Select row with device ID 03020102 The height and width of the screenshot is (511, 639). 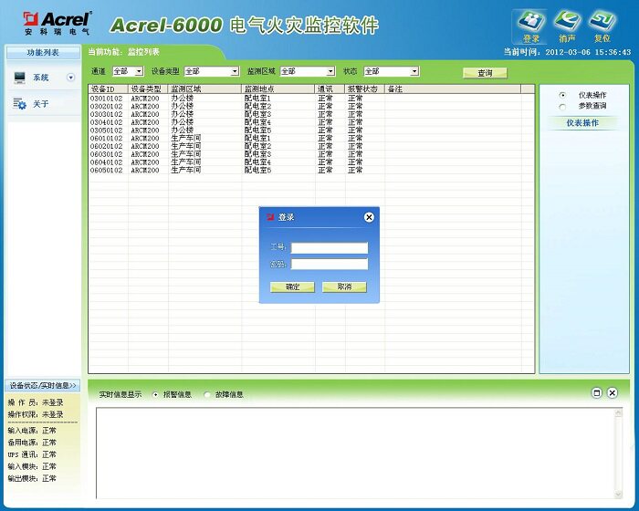pos(312,107)
